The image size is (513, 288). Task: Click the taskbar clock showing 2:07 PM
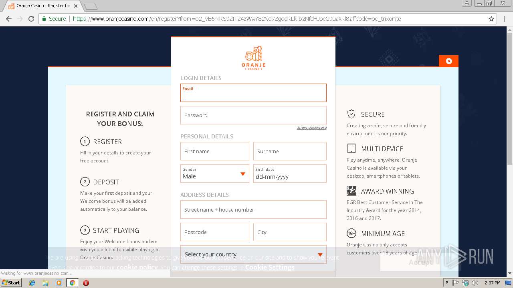pos(492,283)
